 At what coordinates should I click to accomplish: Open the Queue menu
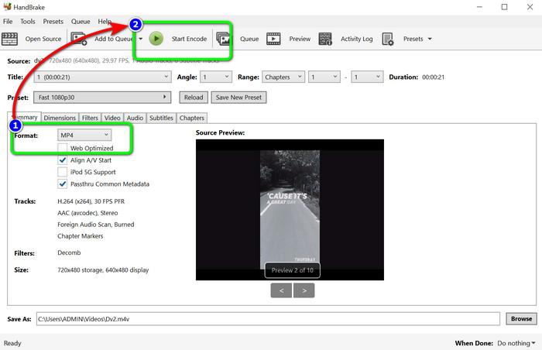point(81,22)
